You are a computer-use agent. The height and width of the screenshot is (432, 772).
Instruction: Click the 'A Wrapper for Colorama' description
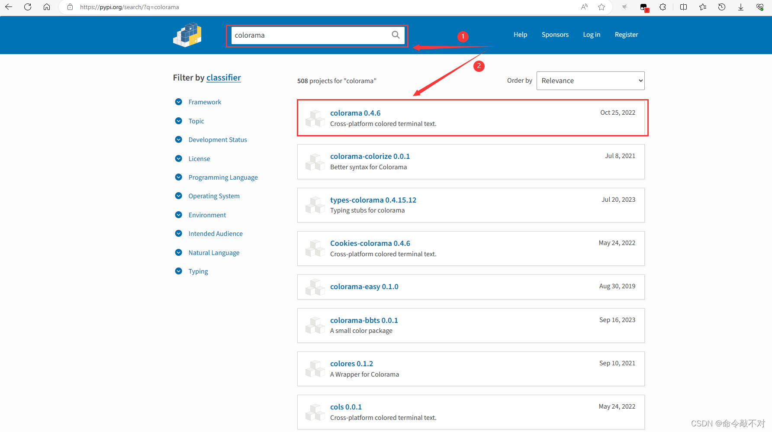click(x=364, y=374)
